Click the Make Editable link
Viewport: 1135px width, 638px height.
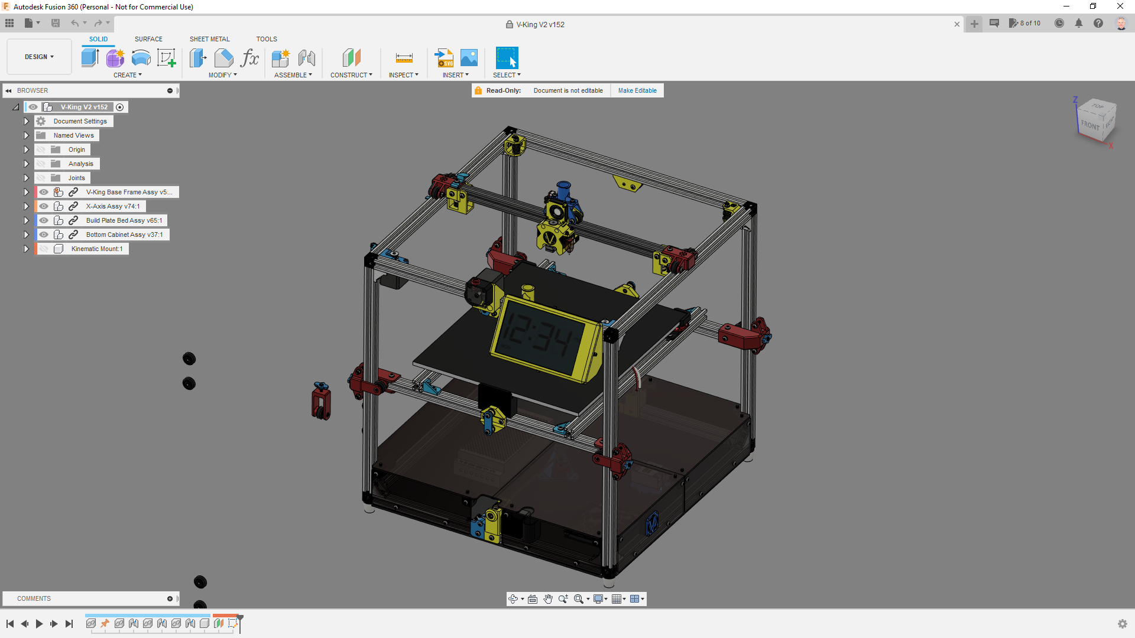click(x=637, y=90)
